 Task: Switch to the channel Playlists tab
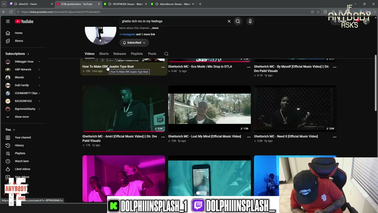pos(137,54)
